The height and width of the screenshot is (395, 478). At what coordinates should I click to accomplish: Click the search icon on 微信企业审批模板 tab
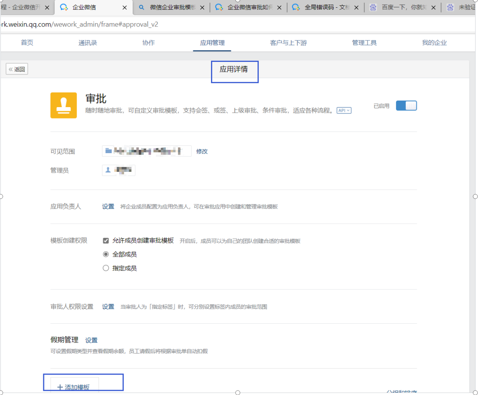coord(142,7)
